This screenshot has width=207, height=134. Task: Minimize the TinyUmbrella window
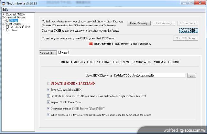(184, 3)
